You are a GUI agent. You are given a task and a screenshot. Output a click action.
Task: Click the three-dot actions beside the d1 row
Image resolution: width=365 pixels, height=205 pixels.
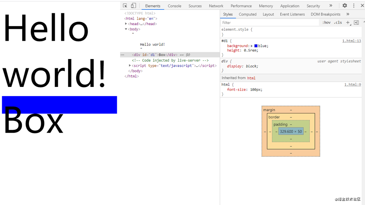122,55
